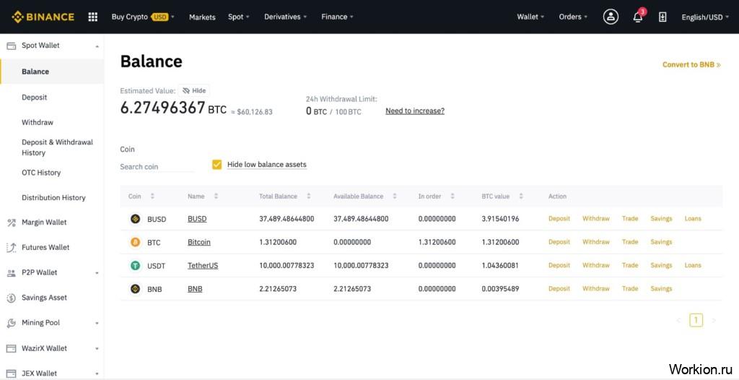Expand the Mining Pool section arrow
Image resolution: width=739 pixels, height=380 pixels.
[x=97, y=324]
